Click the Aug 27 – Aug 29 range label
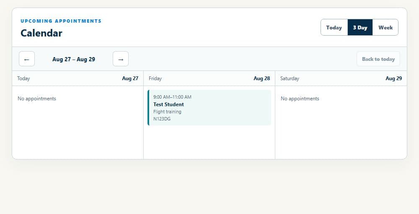419x214 pixels. 74,59
